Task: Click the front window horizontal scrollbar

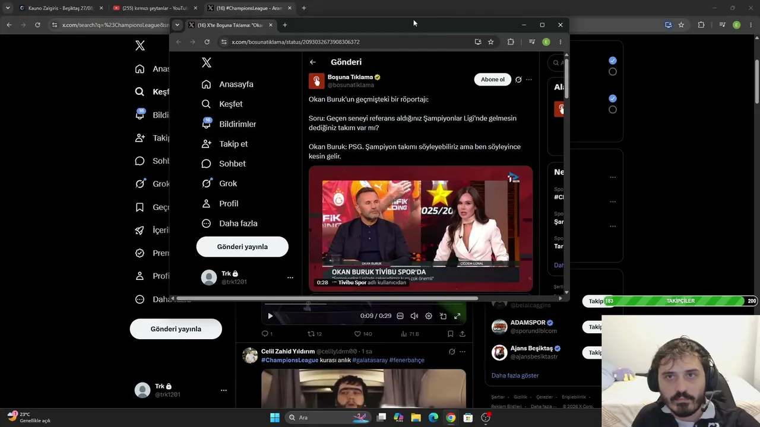Action: click(327, 298)
